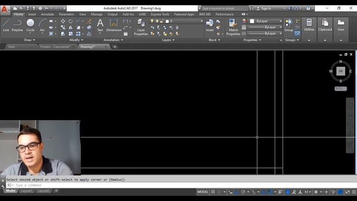Click the Insert block icon
This screenshot has width=357, height=201.
[210, 25]
